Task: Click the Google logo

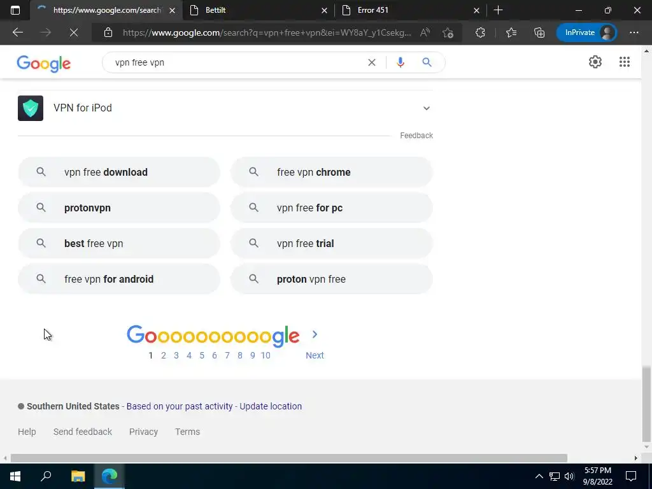Action: [44, 64]
